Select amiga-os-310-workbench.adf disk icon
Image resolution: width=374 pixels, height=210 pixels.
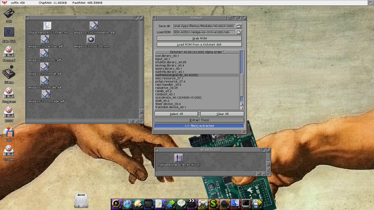94,26
